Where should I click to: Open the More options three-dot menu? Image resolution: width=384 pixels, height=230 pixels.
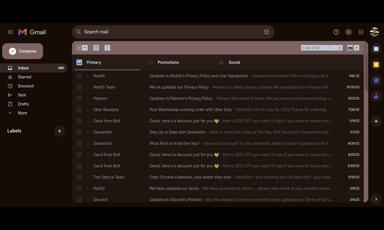coord(107,48)
